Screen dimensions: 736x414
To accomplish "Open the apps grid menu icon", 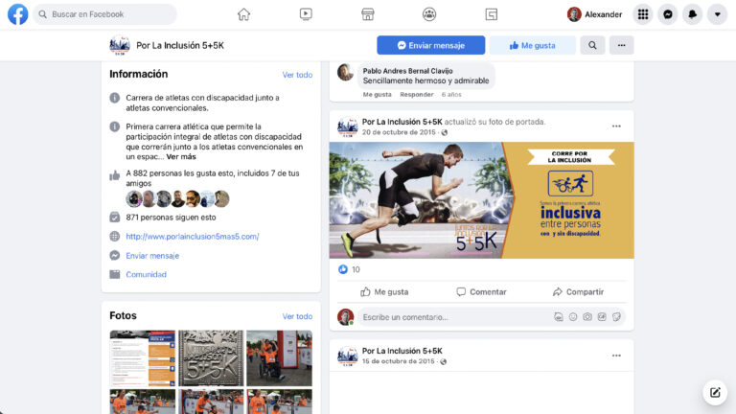I will point(643,14).
